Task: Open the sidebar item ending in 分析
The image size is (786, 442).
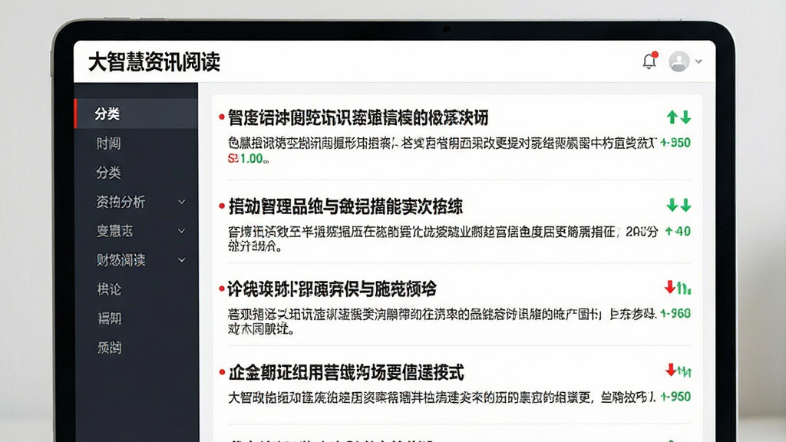Action: 121,202
